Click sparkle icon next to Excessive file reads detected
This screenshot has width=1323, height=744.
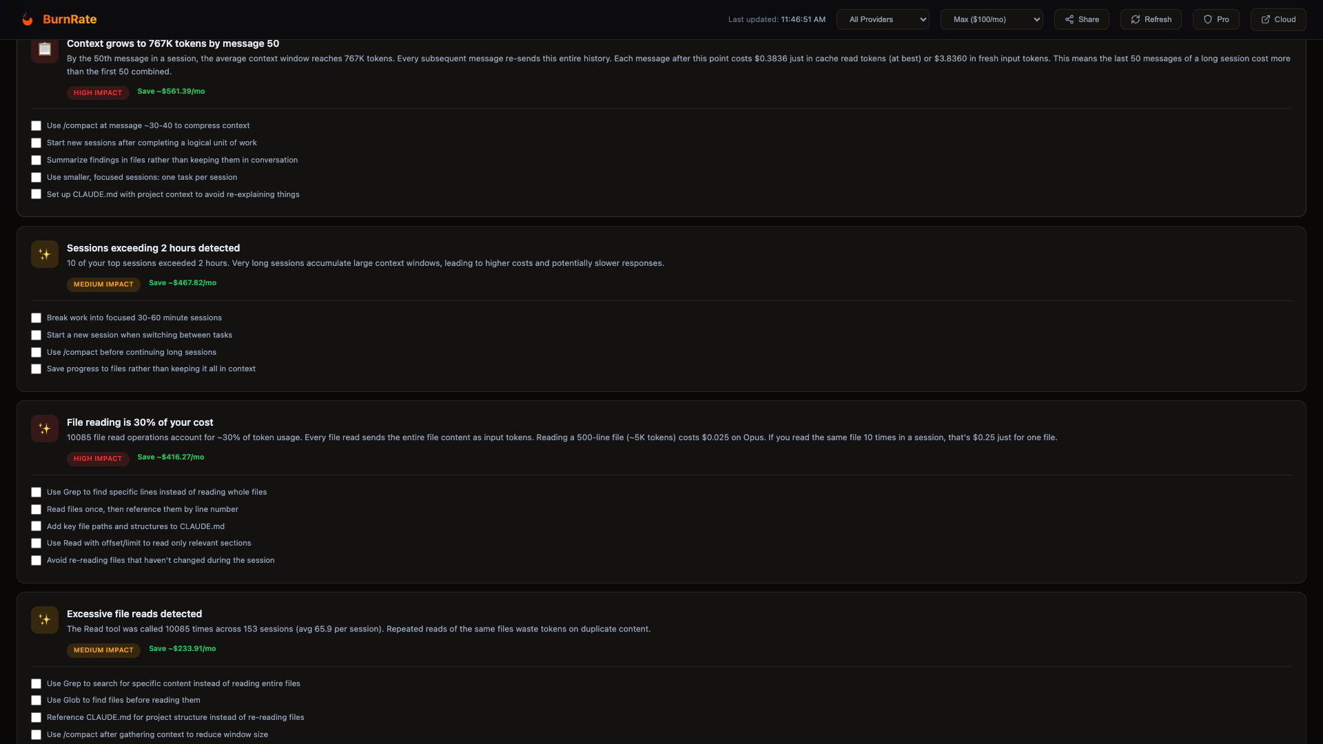point(45,620)
